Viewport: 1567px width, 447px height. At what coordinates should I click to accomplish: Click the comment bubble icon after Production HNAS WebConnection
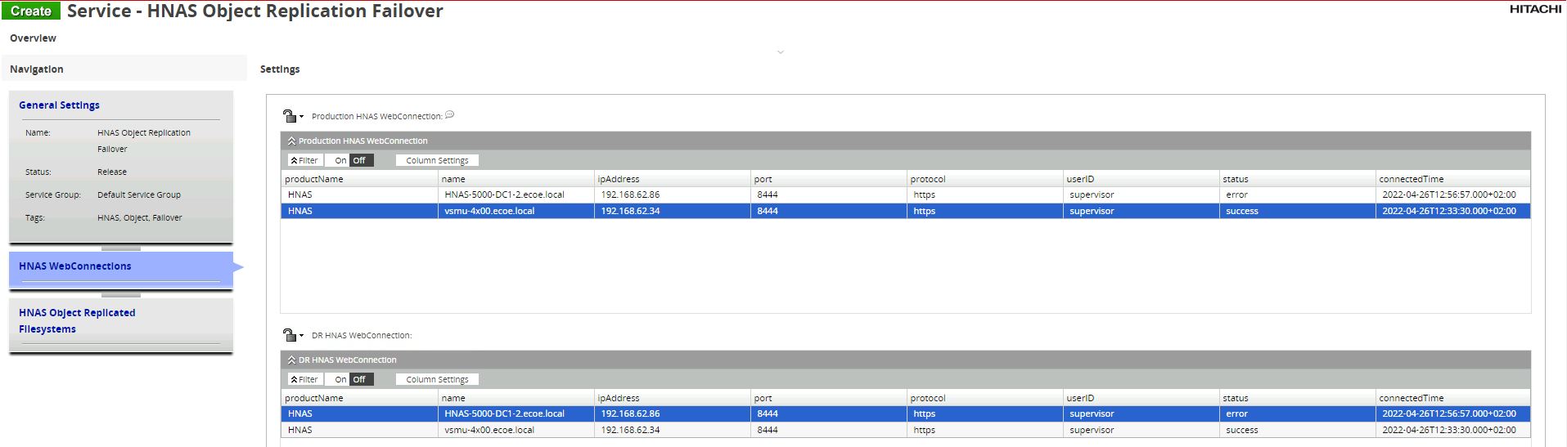(x=450, y=115)
